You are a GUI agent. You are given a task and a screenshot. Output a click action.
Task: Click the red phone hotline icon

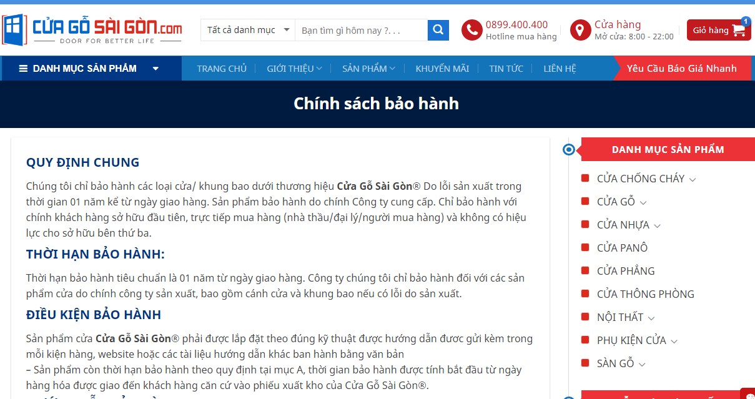pyautogui.click(x=471, y=30)
